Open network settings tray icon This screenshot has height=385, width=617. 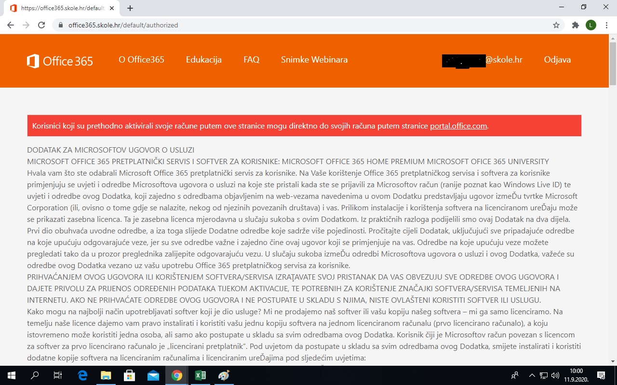544,375
